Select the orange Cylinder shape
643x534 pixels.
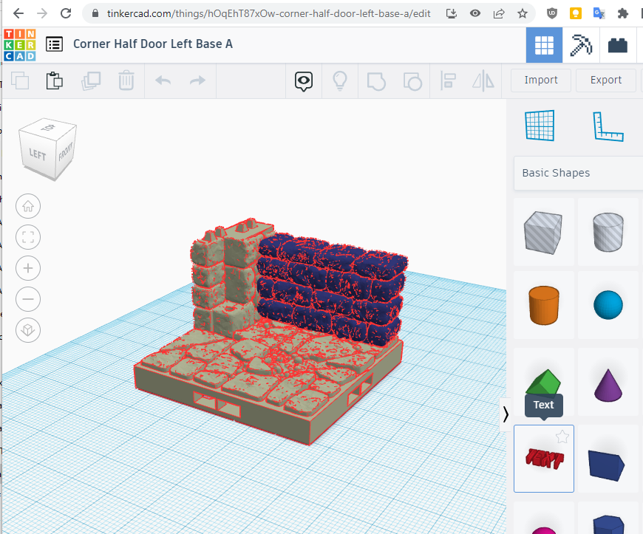click(x=544, y=305)
